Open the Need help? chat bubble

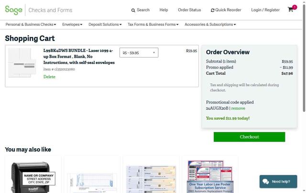tap(278, 182)
